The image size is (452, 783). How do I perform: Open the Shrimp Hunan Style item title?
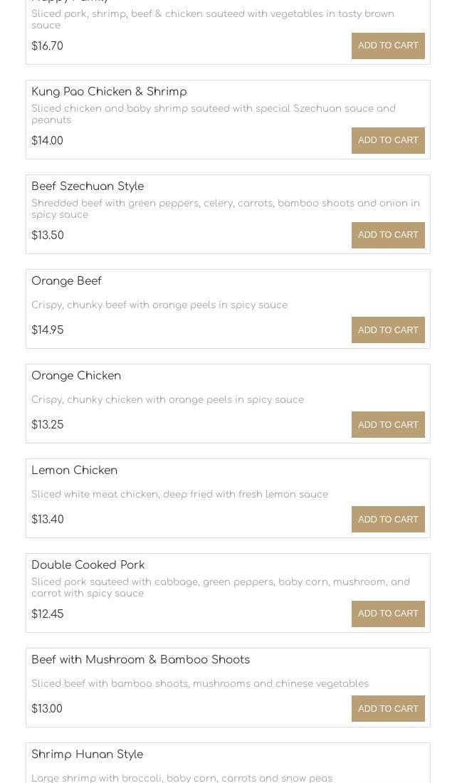[87, 755]
